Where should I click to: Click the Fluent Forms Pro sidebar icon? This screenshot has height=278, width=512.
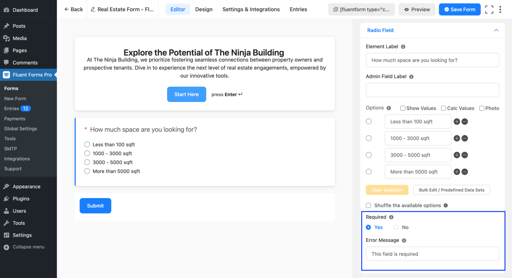[x=6, y=75]
